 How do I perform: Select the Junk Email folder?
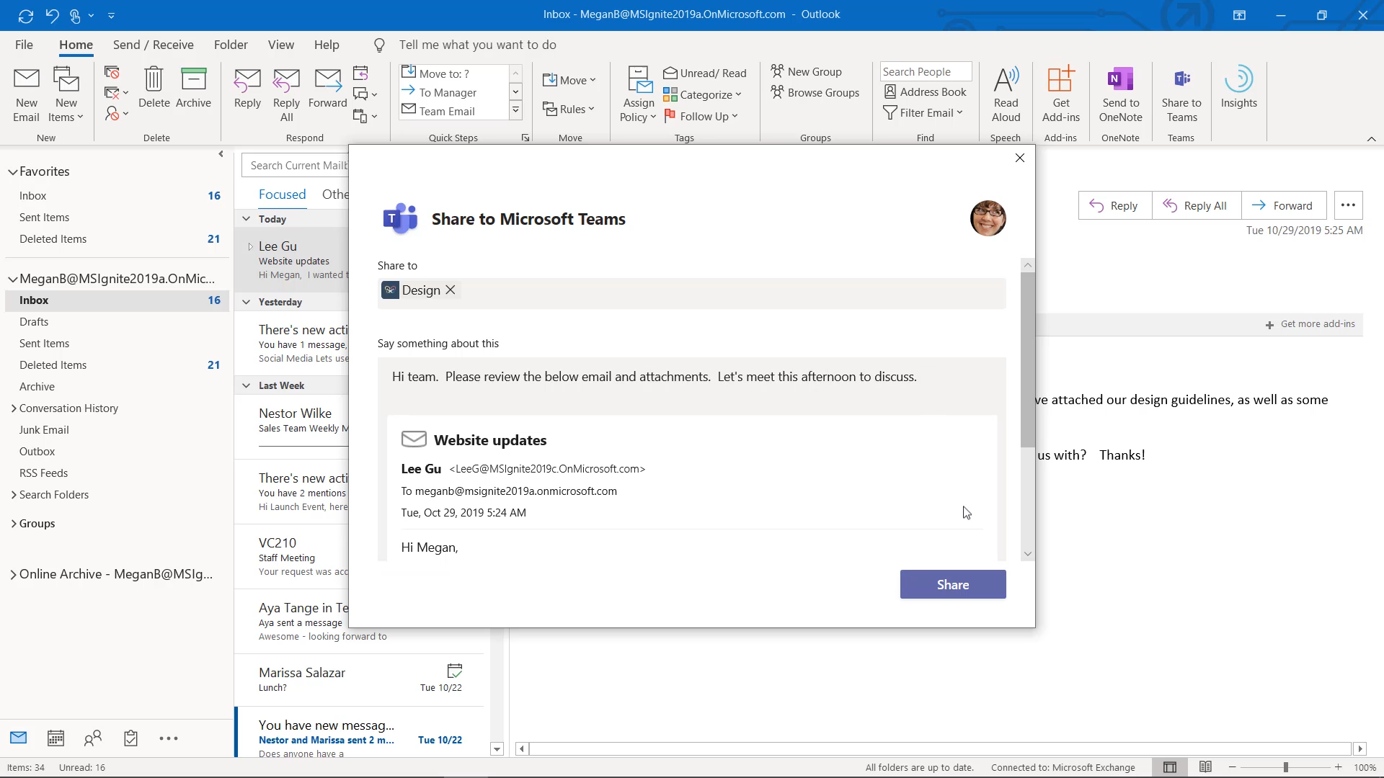pyautogui.click(x=44, y=430)
